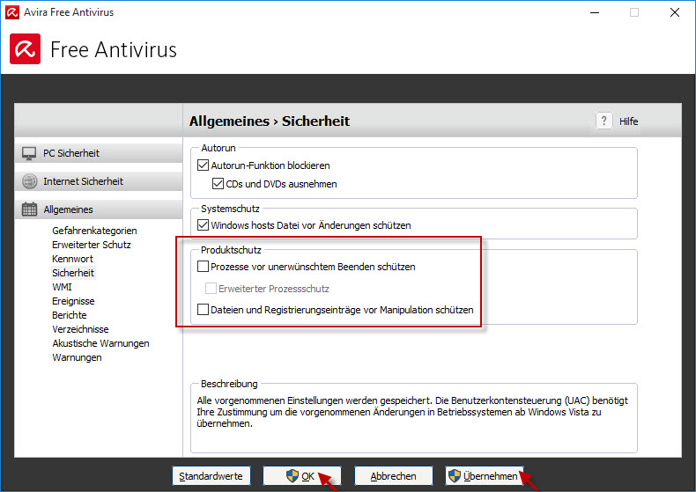Click the question mark help icon
The width and height of the screenshot is (696, 492).
[603, 121]
